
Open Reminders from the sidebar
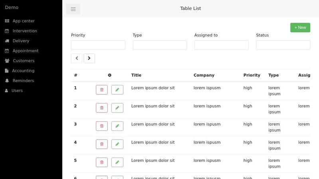pos(23,81)
